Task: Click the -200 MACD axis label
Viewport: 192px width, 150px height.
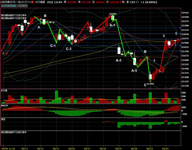Action: [184, 114]
